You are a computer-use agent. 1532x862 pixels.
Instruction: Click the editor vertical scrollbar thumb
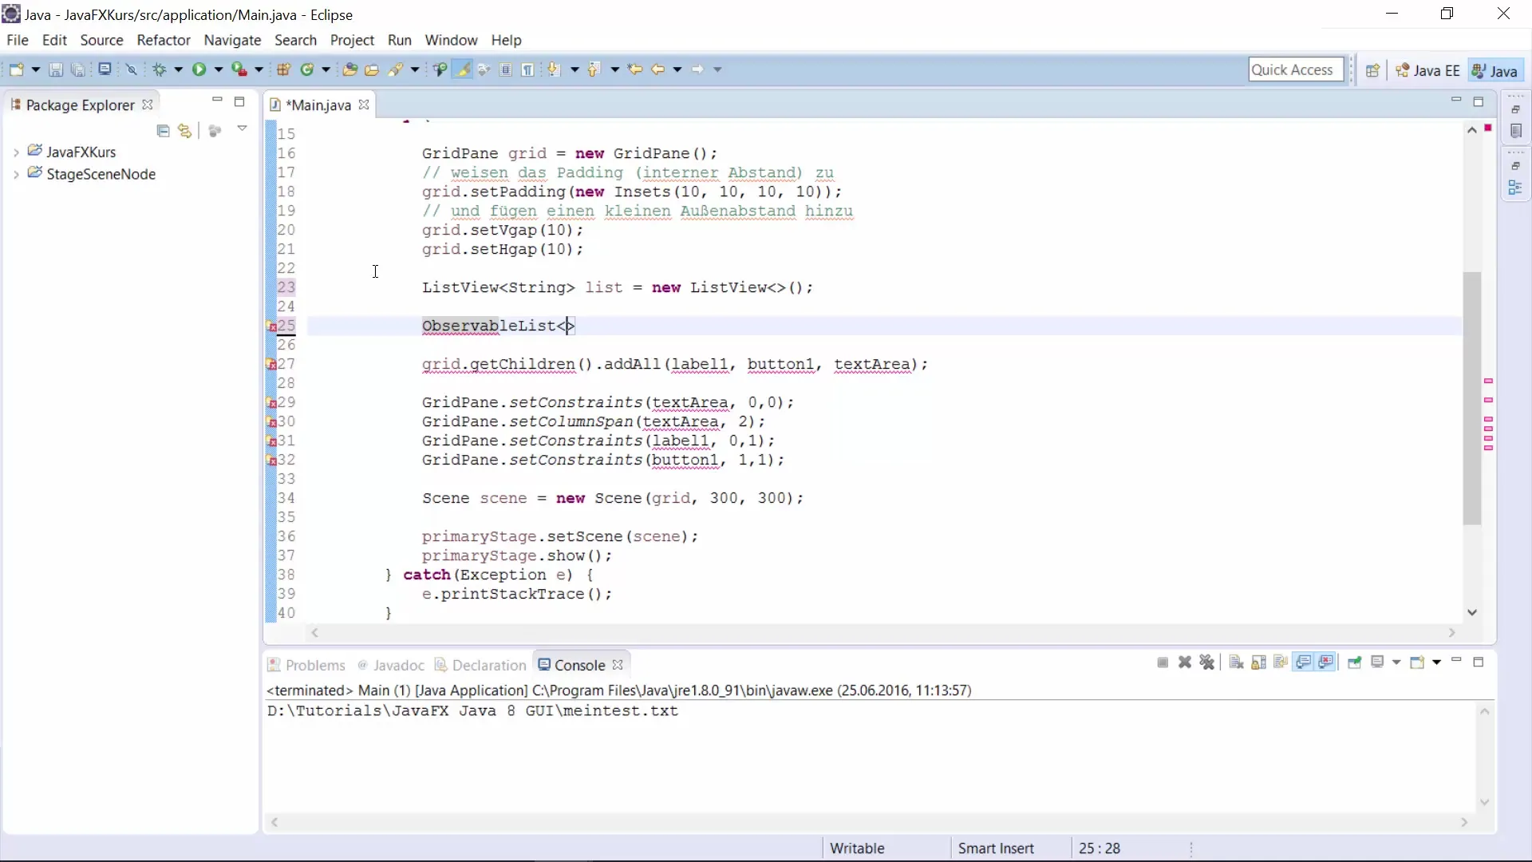tap(1472, 398)
